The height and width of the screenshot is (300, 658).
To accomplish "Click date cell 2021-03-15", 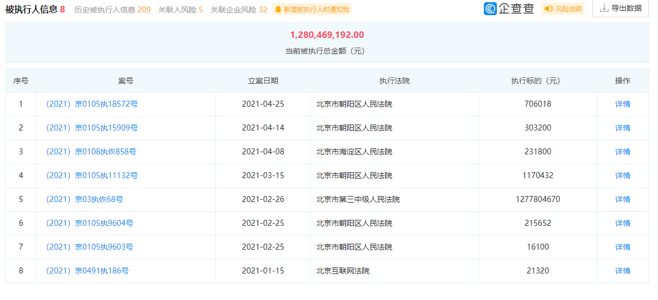I will (x=263, y=175).
